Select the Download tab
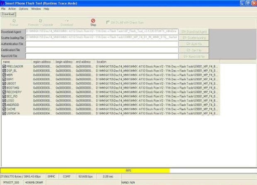 (x=8, y=14)
